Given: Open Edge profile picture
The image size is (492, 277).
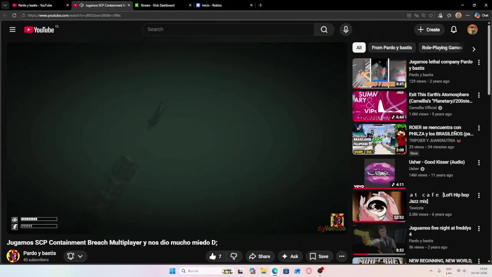Looking at the screenshot, I should 458,15.
